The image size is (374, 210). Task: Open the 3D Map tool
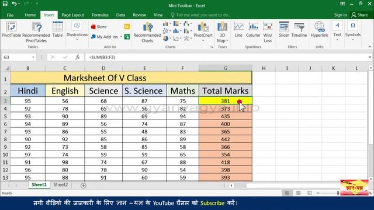[x=222, y=32]
